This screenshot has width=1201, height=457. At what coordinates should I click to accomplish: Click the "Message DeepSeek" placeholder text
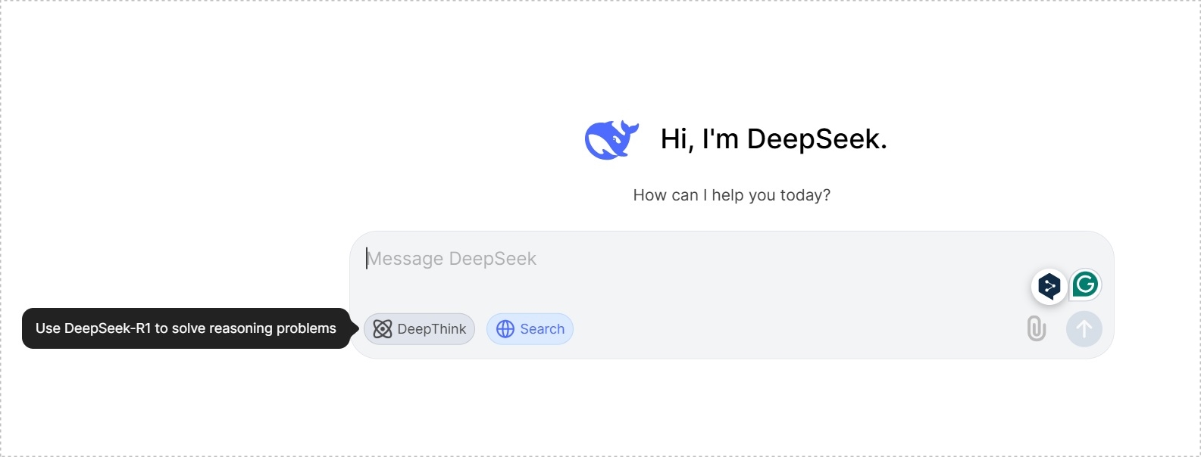coord(452,259)
